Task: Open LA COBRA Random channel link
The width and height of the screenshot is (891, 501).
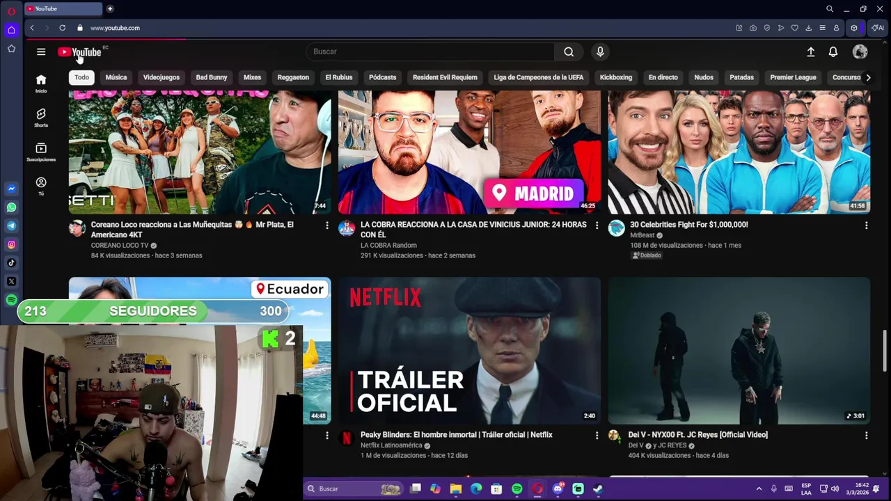Action: 388,246
